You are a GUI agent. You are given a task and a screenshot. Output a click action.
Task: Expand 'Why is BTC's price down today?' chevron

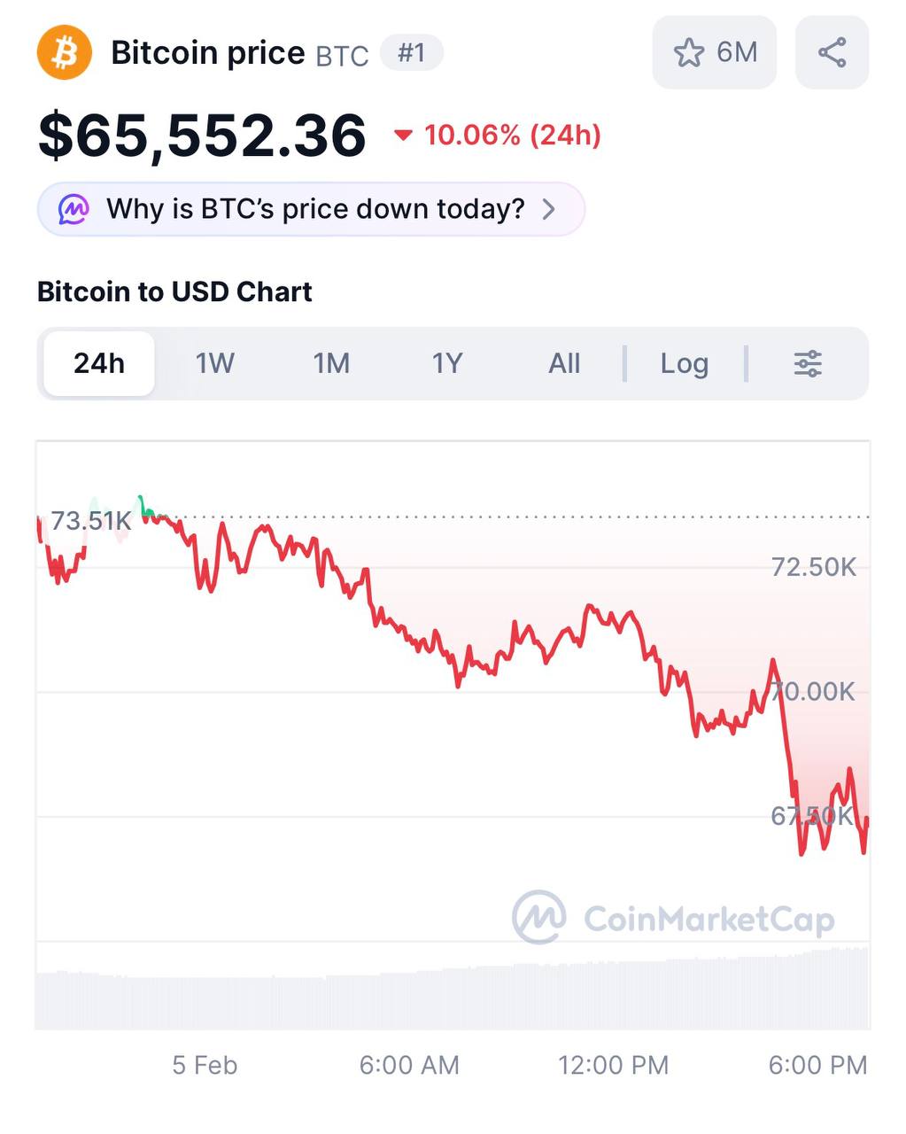(549, 210)
